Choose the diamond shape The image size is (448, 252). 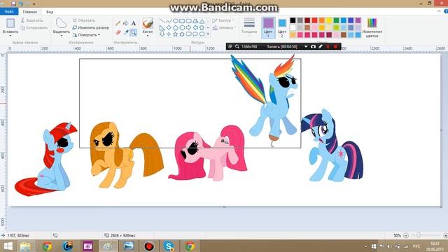[x=169, y=28]
